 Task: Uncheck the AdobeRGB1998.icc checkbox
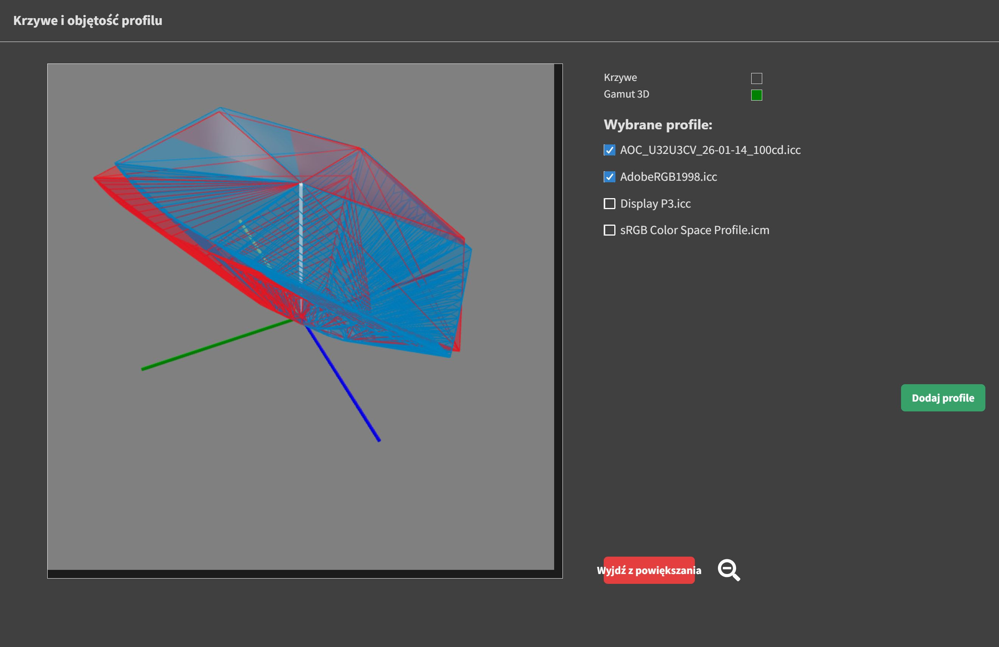[609, 177]
